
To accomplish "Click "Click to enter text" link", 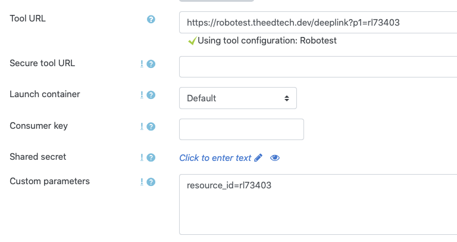I will tap(215, 158).
